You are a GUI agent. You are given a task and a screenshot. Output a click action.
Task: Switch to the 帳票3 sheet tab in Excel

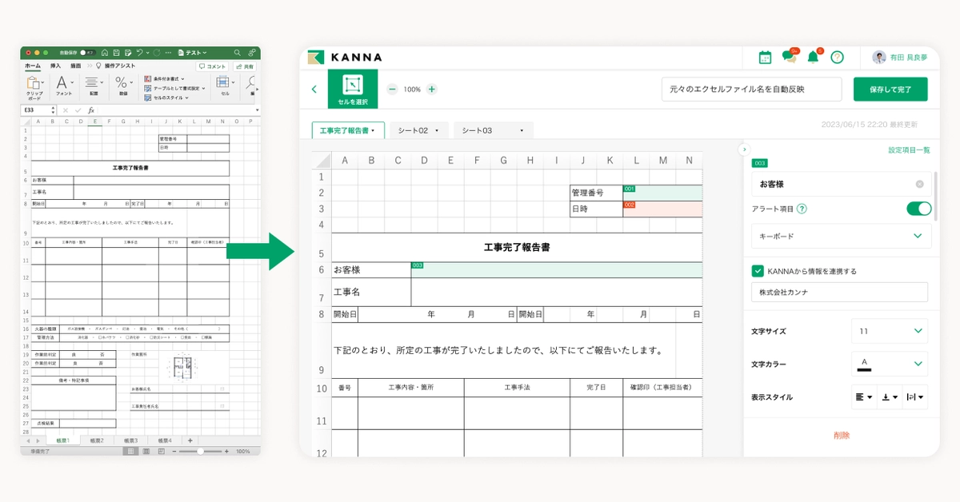click(x=130, y=440)
